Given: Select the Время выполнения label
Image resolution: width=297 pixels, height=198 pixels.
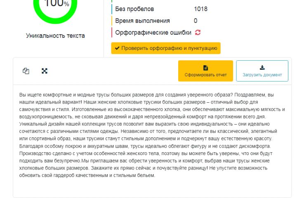Looking at the screenshot, I should point(142,21).
